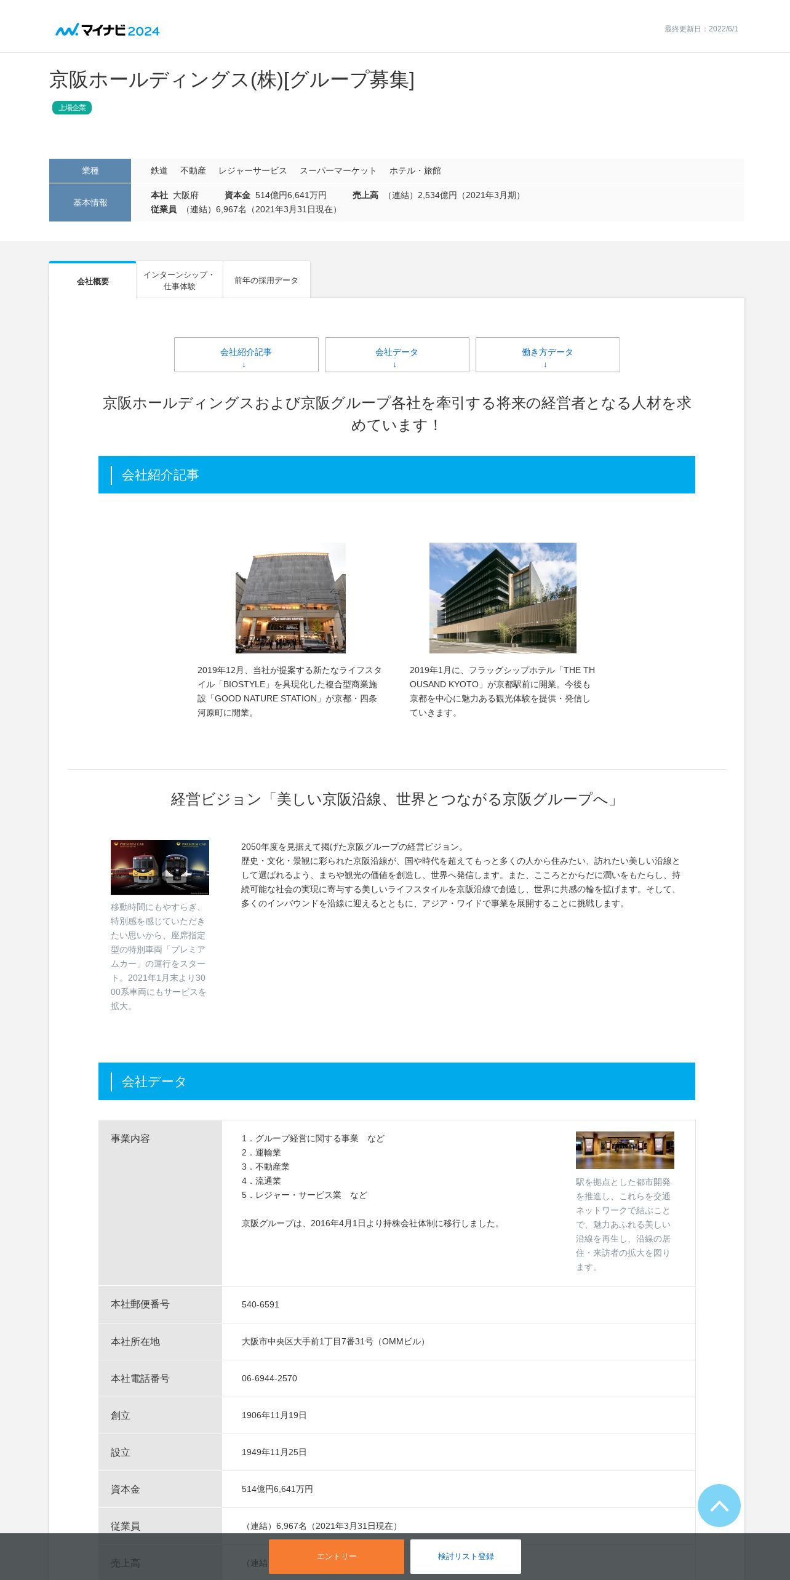Open the 前年の採用データ tab
790x1580 pixels.
(x=266, y=281)
